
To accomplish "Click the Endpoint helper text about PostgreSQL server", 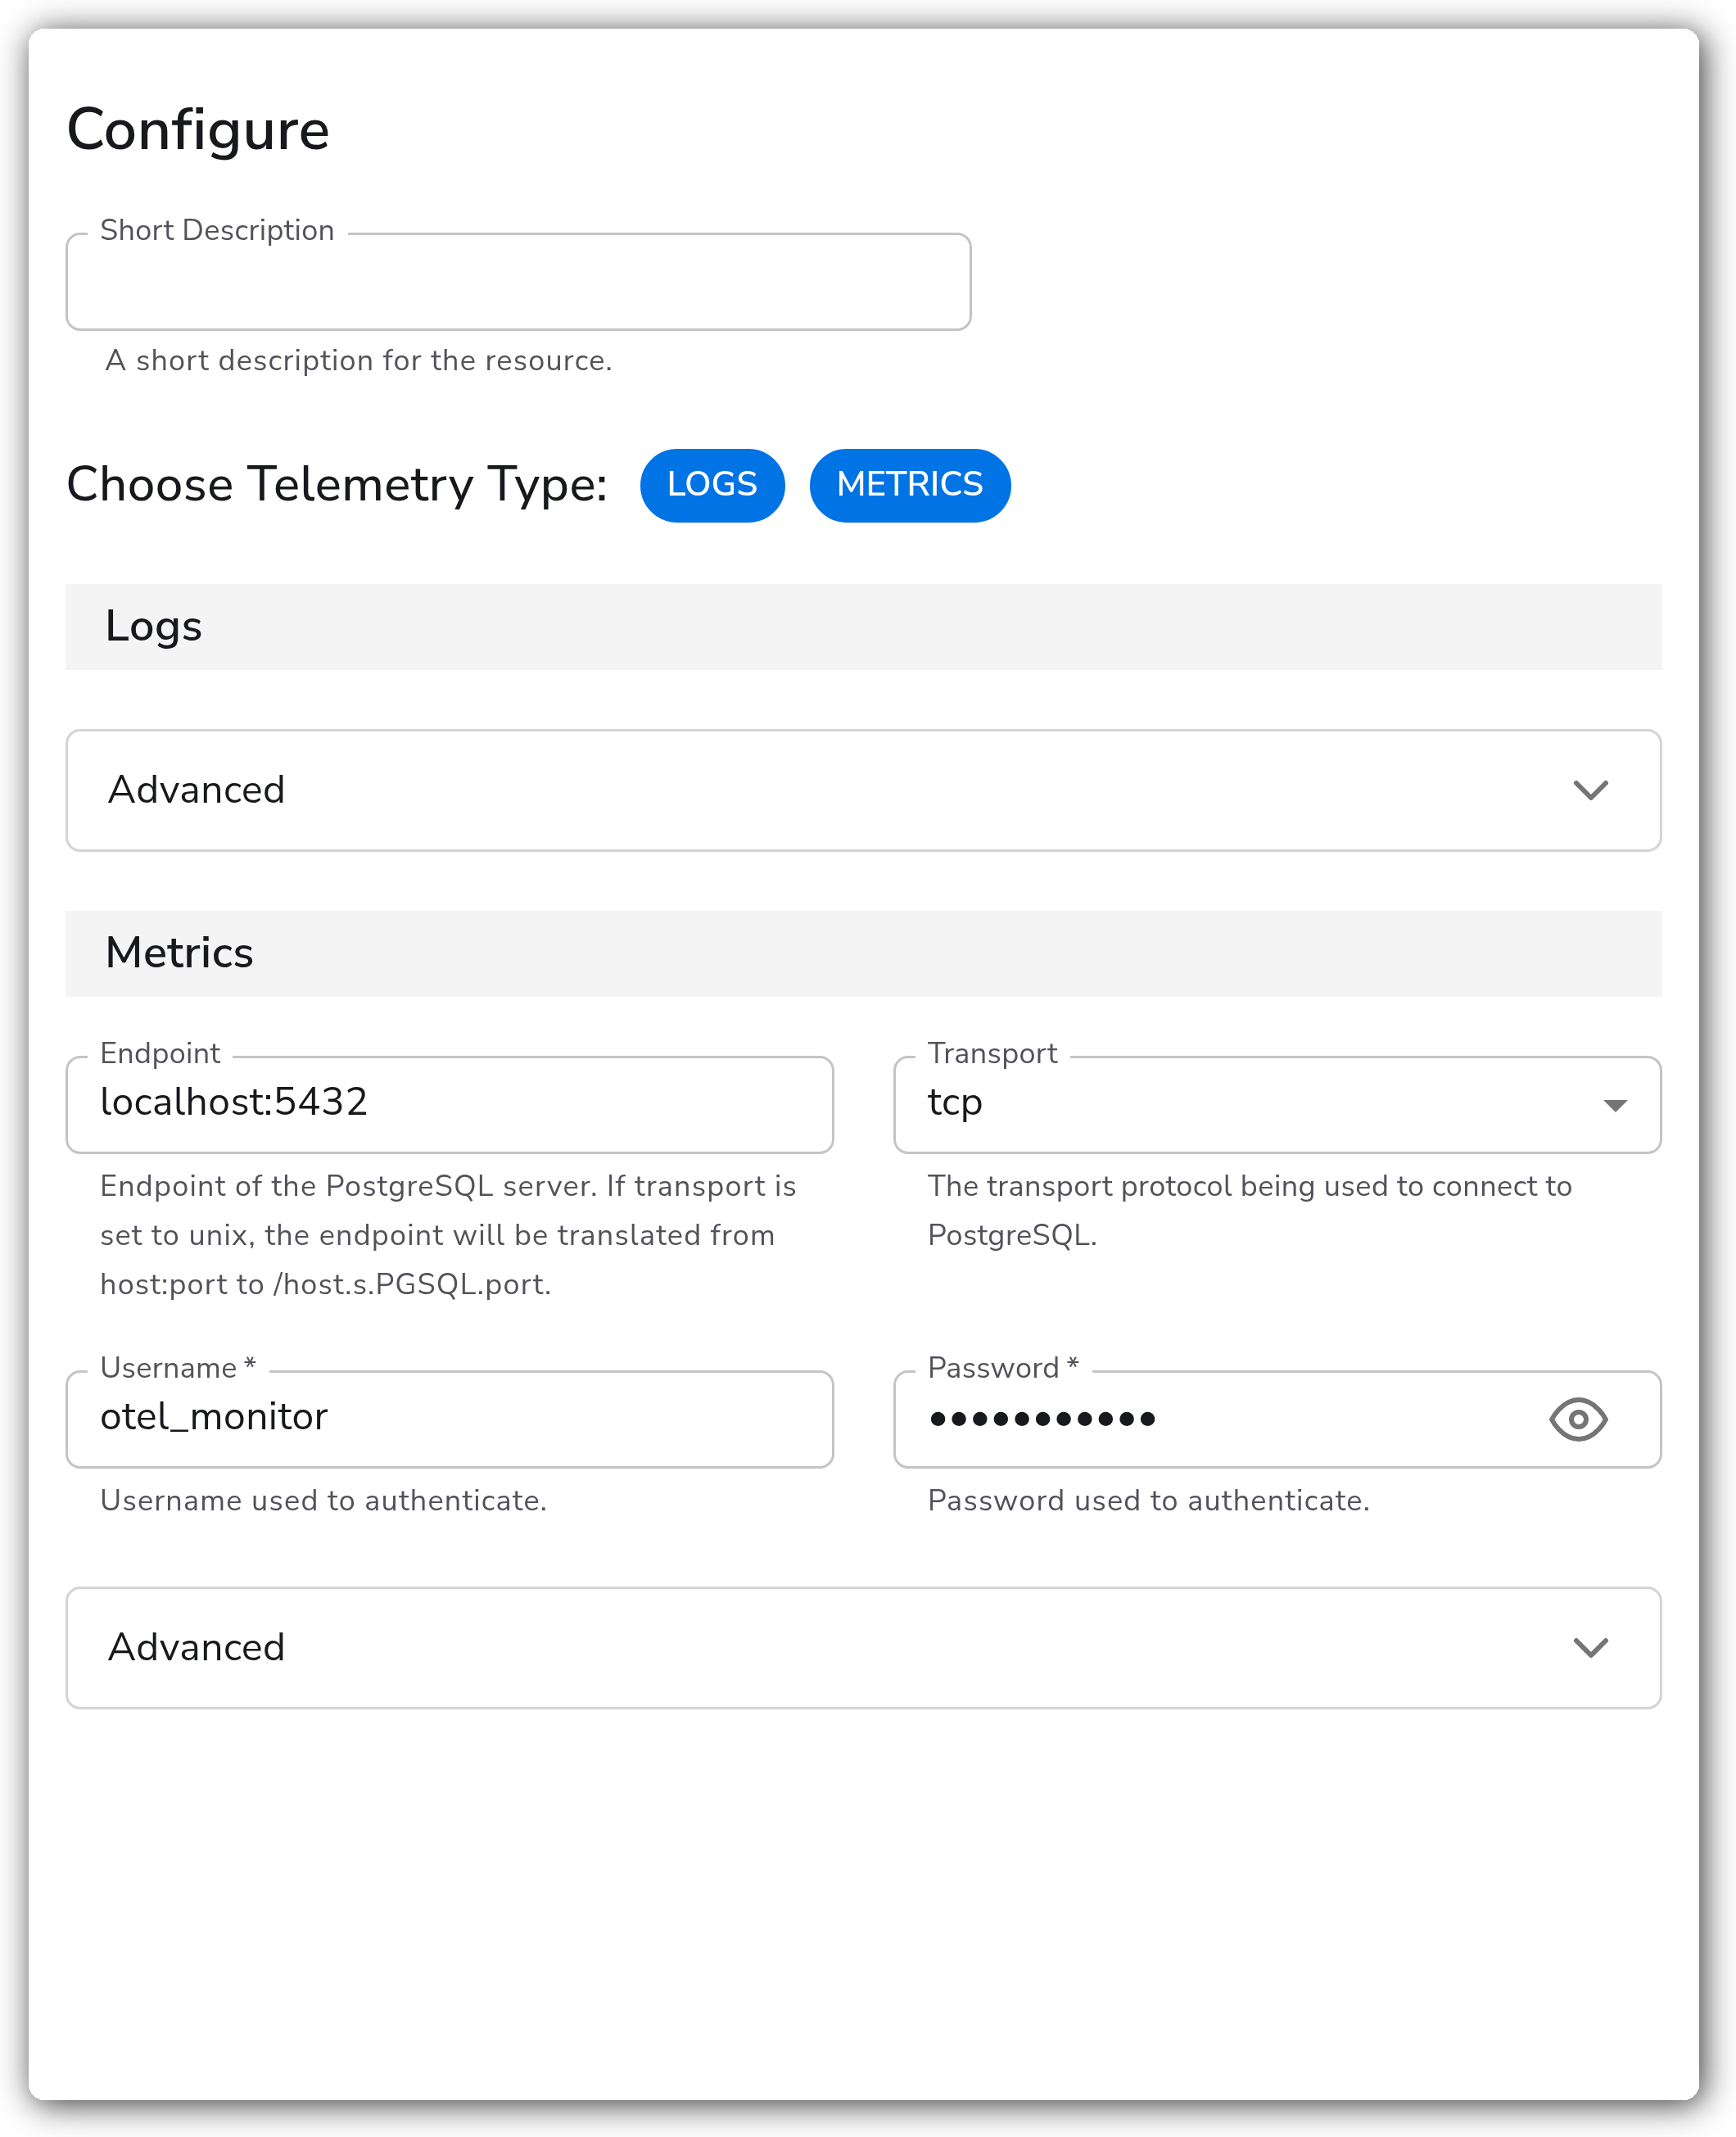I will pos(448,1235).
